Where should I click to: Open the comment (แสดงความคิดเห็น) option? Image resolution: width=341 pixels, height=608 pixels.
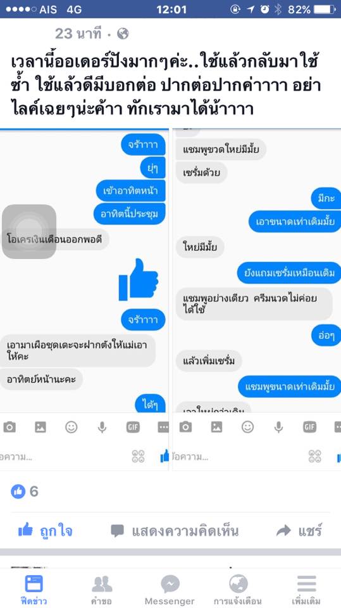pos(175,531)
